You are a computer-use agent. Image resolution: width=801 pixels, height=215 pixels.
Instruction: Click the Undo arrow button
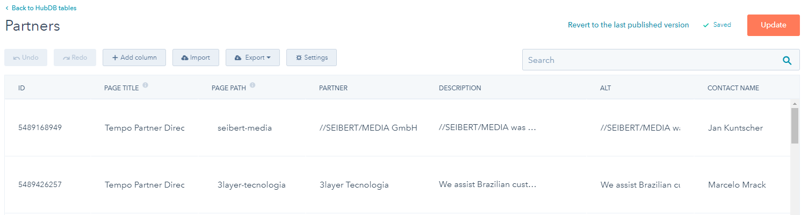click(x=26, y=58)
